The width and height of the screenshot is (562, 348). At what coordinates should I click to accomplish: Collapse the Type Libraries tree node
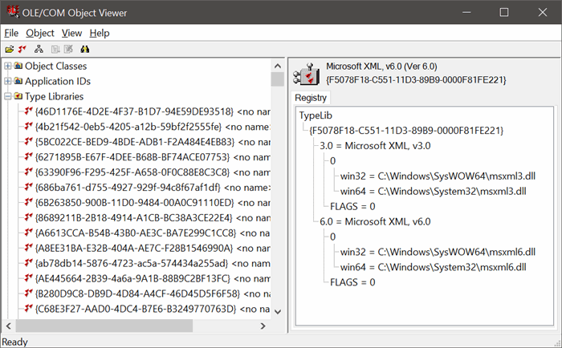pyautogui.click(x=7, y=96)
